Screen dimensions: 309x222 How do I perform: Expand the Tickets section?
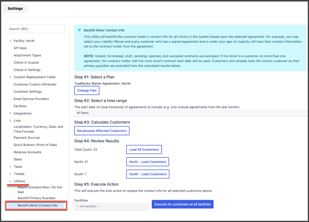pos(10,174)
